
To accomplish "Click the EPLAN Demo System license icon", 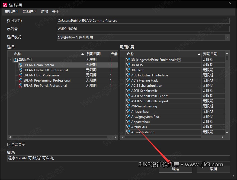I will pos(21,65).
